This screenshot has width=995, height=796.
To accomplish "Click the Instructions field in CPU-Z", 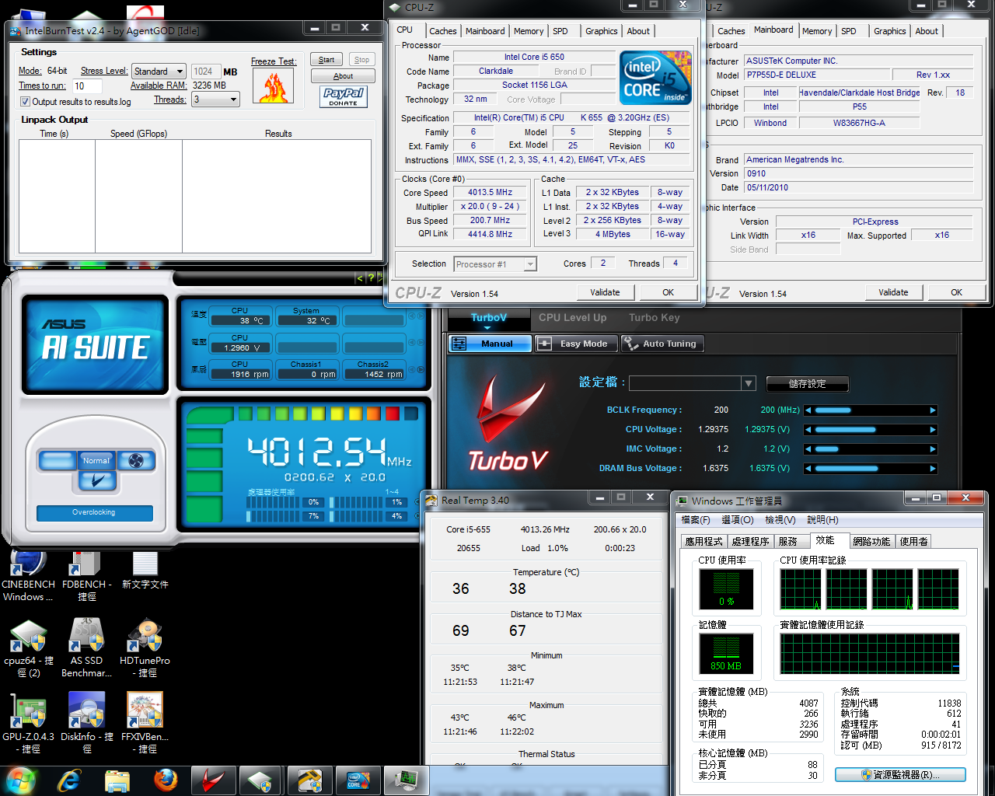I will [571, 159].
